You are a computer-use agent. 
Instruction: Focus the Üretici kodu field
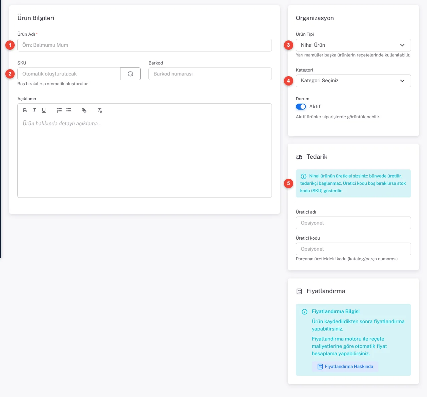(x=353, y=249)
